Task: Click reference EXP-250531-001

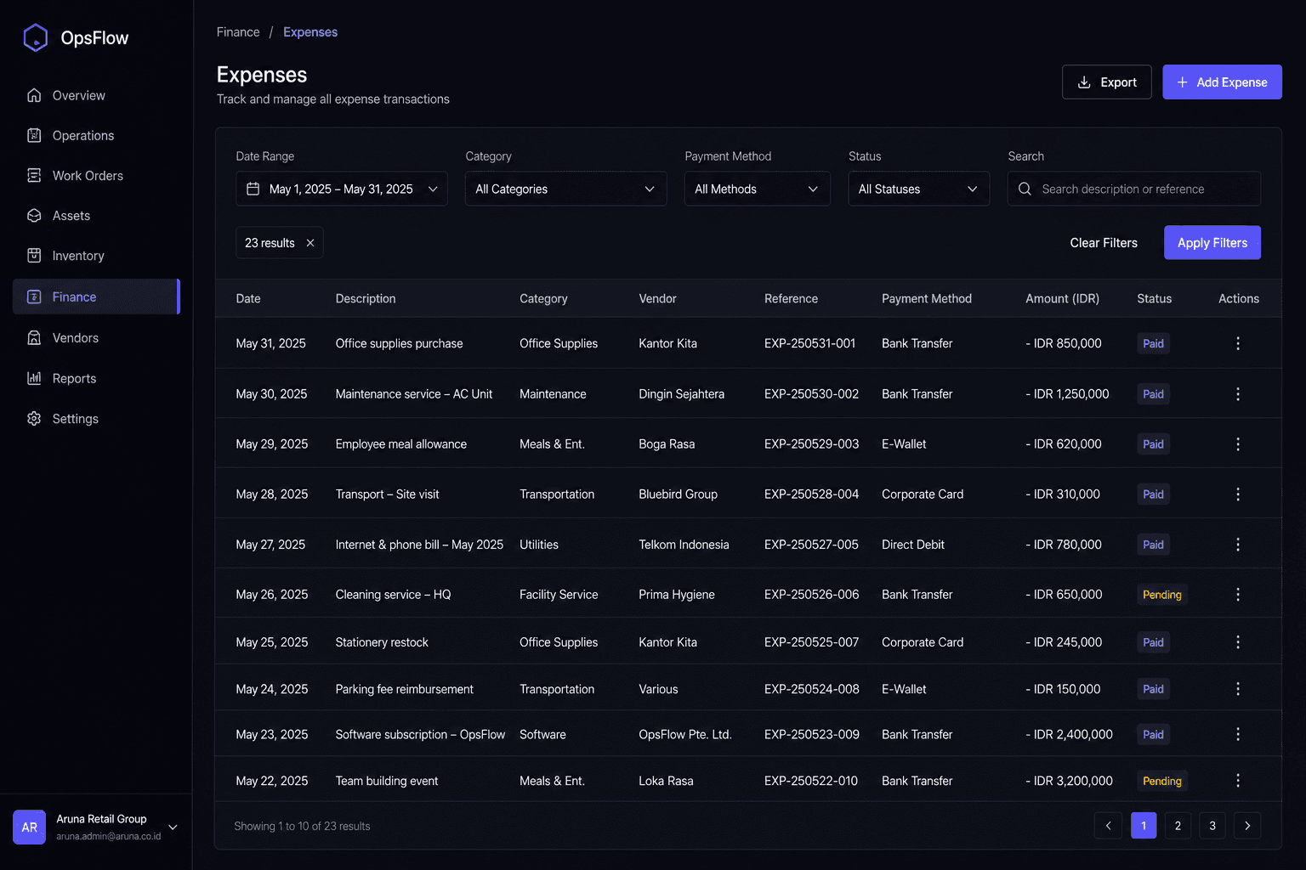Action: pos(809,343)
